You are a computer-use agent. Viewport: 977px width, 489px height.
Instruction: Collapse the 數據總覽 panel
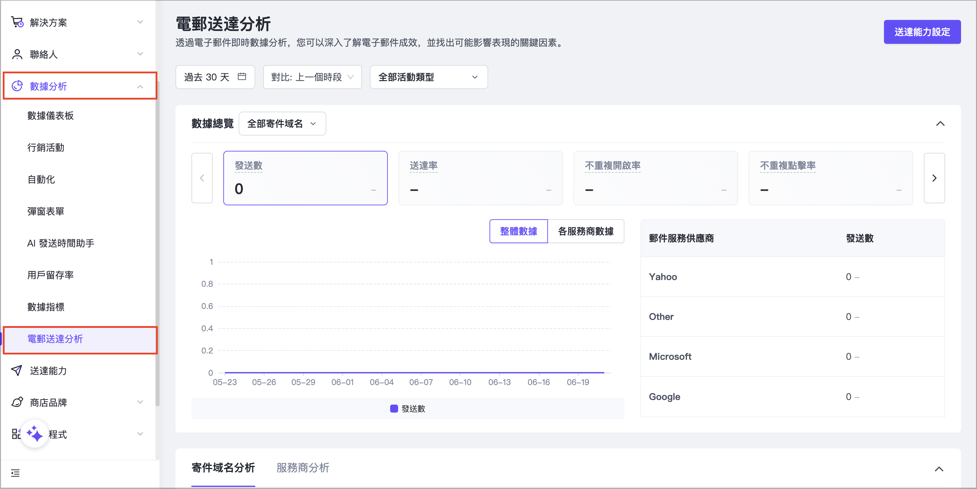[x=940, y=124]
